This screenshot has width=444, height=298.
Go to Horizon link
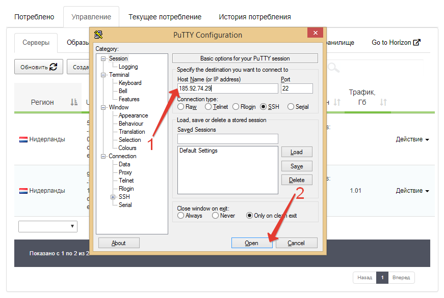tap(396, 42)
